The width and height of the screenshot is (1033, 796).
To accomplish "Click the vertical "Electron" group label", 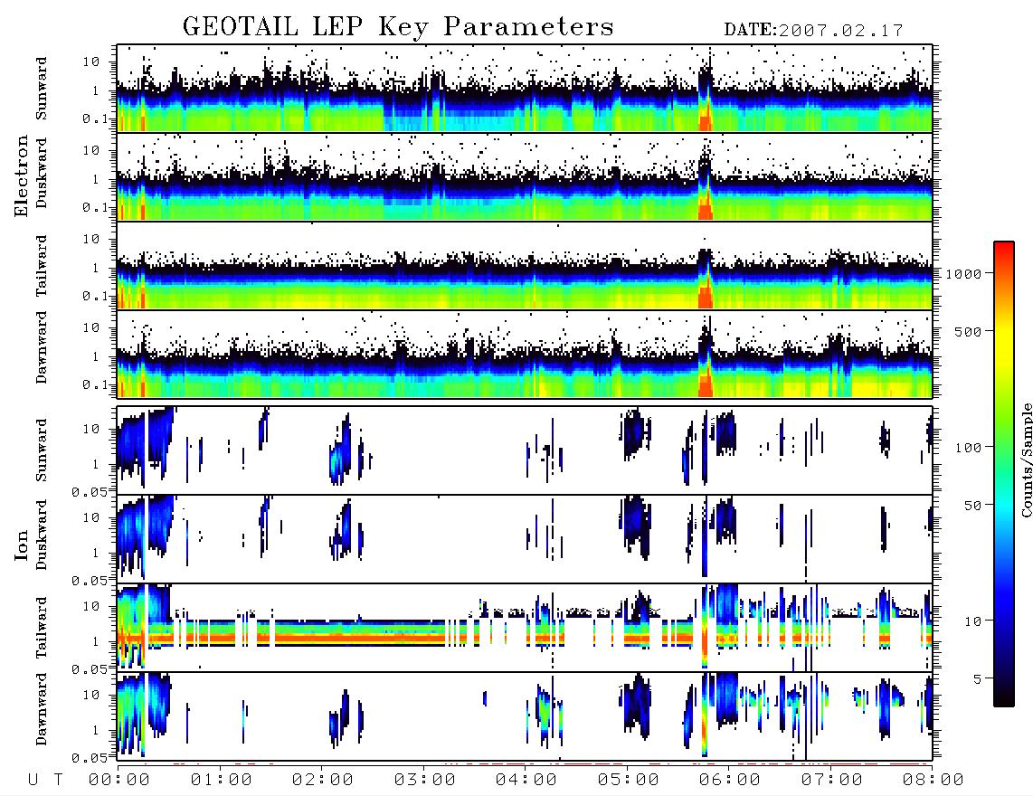I will pos(21,176).
